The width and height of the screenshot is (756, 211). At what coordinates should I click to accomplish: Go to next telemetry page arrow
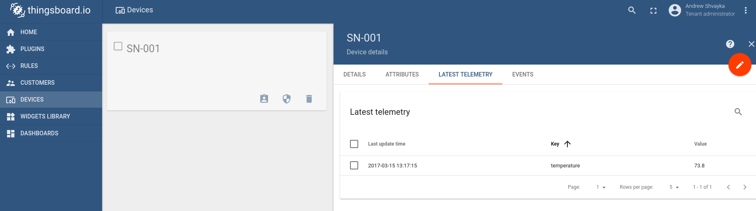click(x=744, y=187)
